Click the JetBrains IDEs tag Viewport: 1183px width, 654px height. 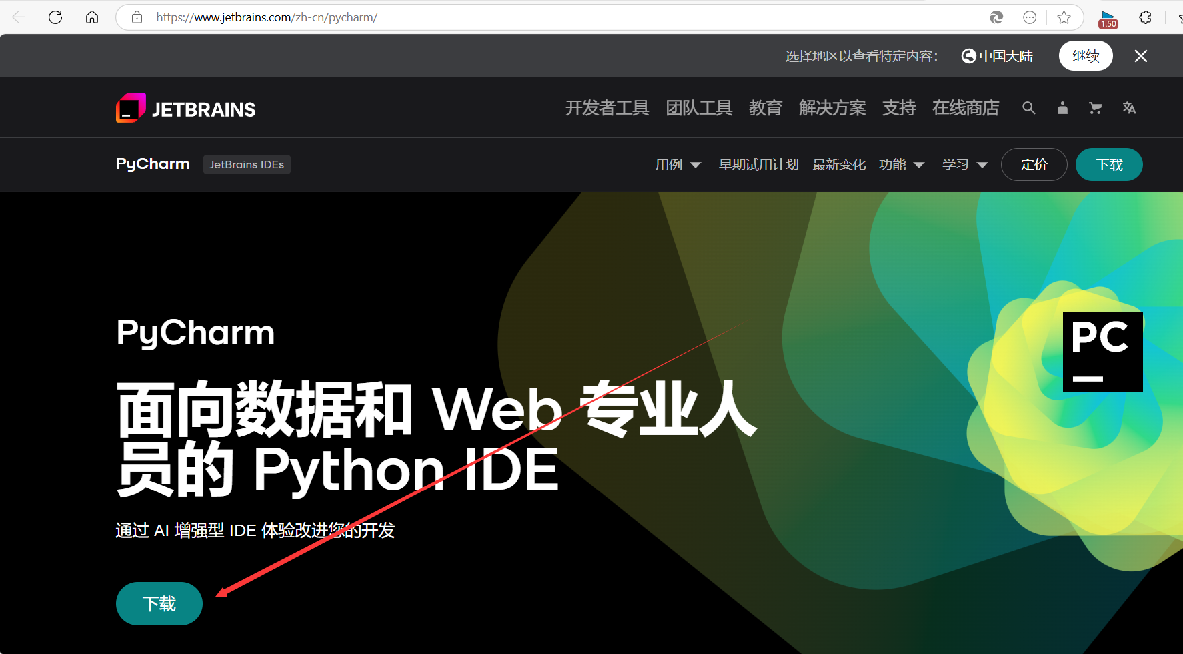click(x=247, y=164)
